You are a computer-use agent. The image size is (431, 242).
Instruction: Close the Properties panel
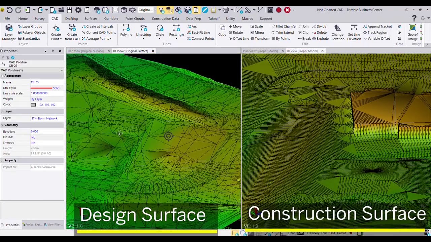pyautogui.click(x=60, y=51)
